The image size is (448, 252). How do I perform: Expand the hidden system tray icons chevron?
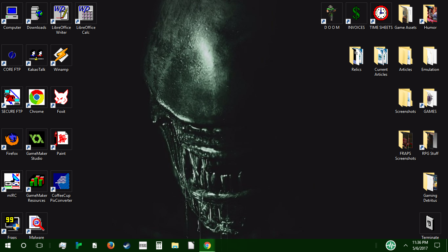point(406,245)
